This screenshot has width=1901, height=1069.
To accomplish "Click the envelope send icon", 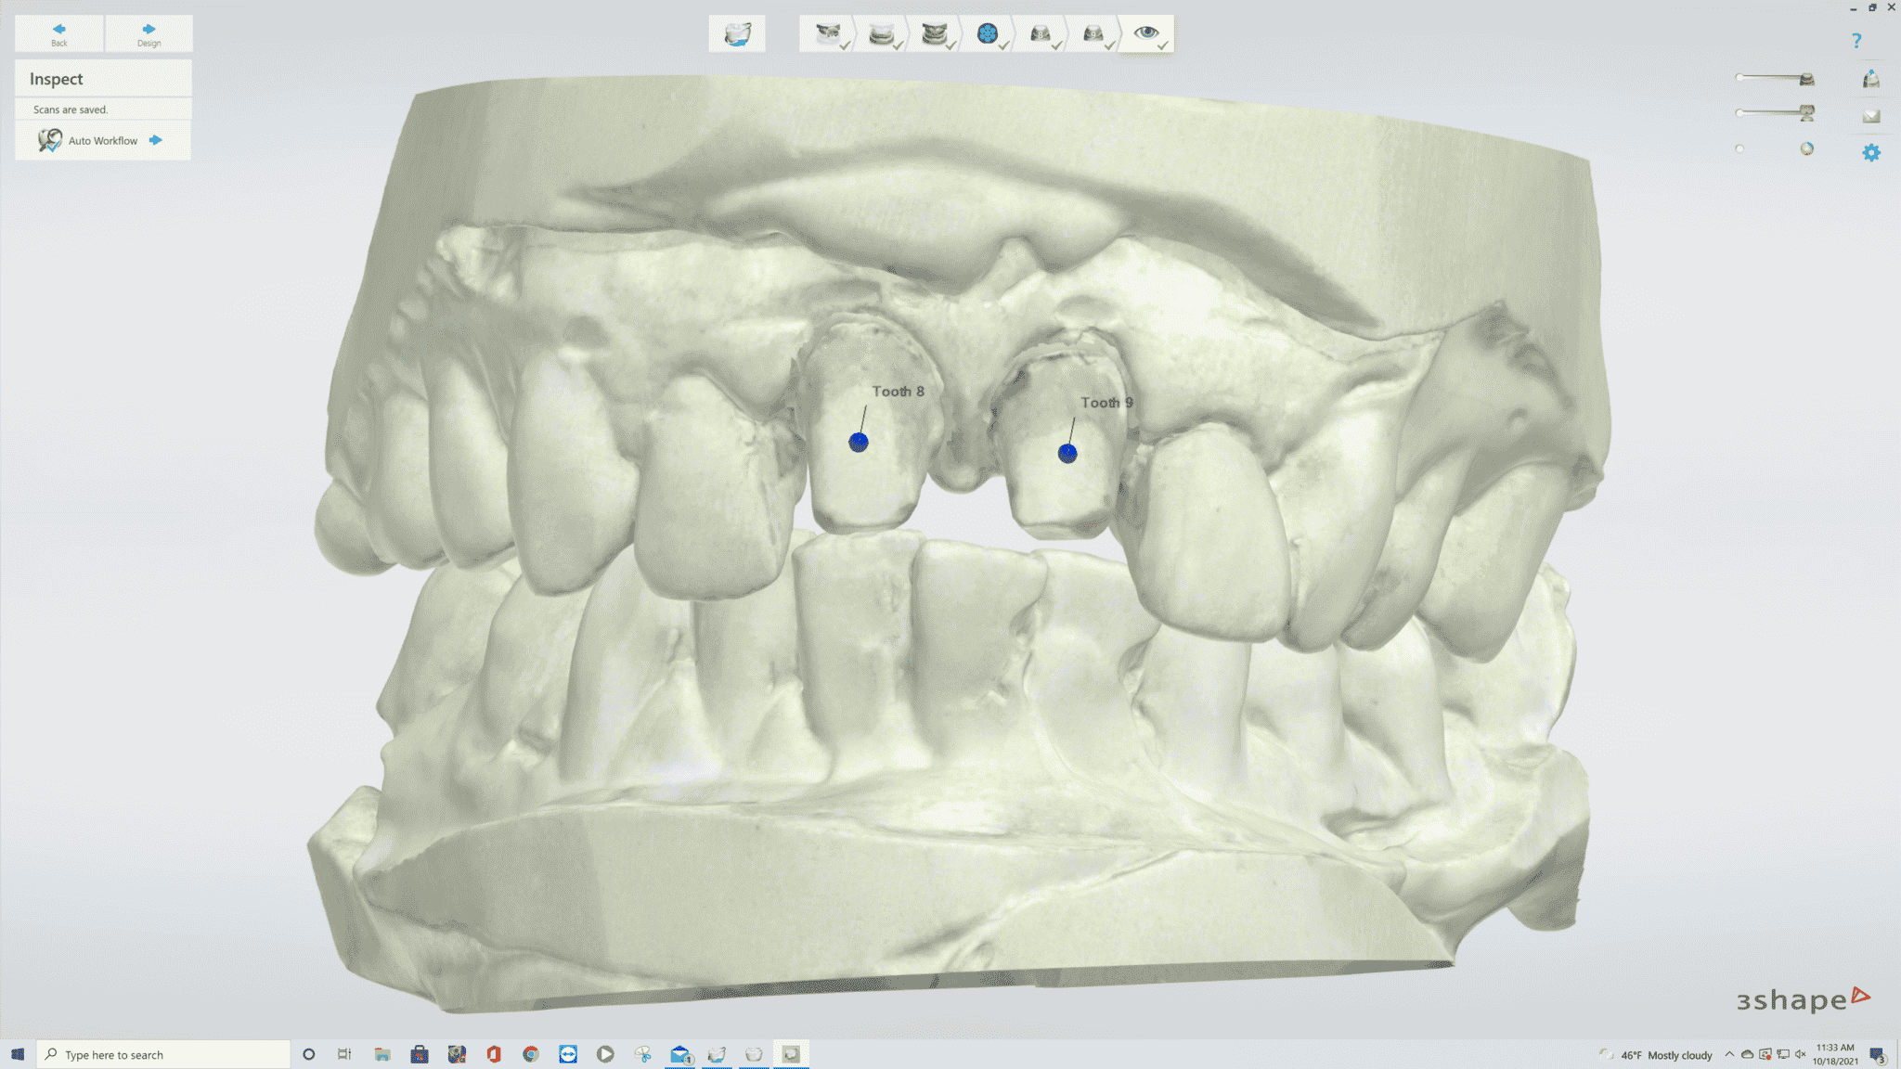I will [1870, 116].
